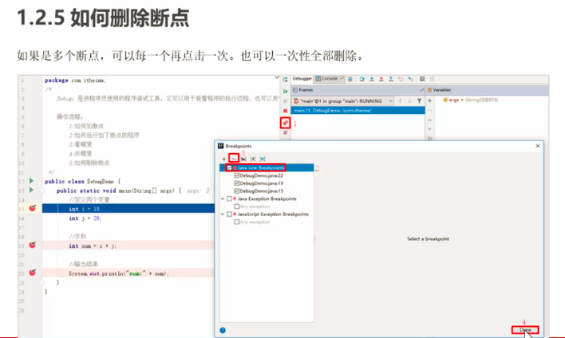Image resolution: width=565 pixels, height=338 pixels.
Task: Toggle breakpoint marker on line 15
Action: pyautogui.click(x=33, y=208)
